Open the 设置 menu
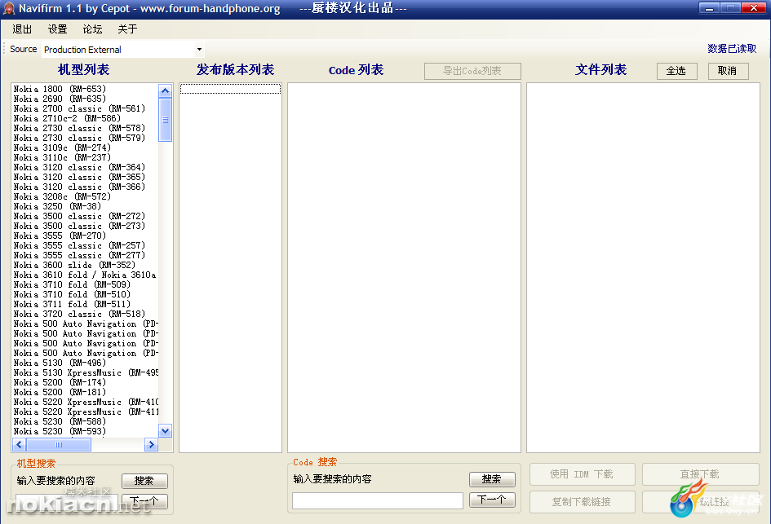Screen dimensions: 771x524 tap(58, 29)
